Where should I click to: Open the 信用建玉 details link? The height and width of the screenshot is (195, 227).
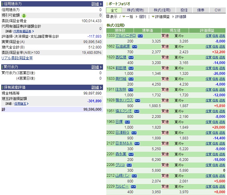tap(20, 104)
